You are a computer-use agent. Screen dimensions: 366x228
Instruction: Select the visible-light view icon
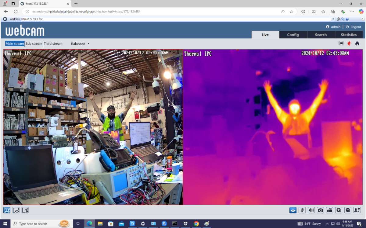point(16,210)
